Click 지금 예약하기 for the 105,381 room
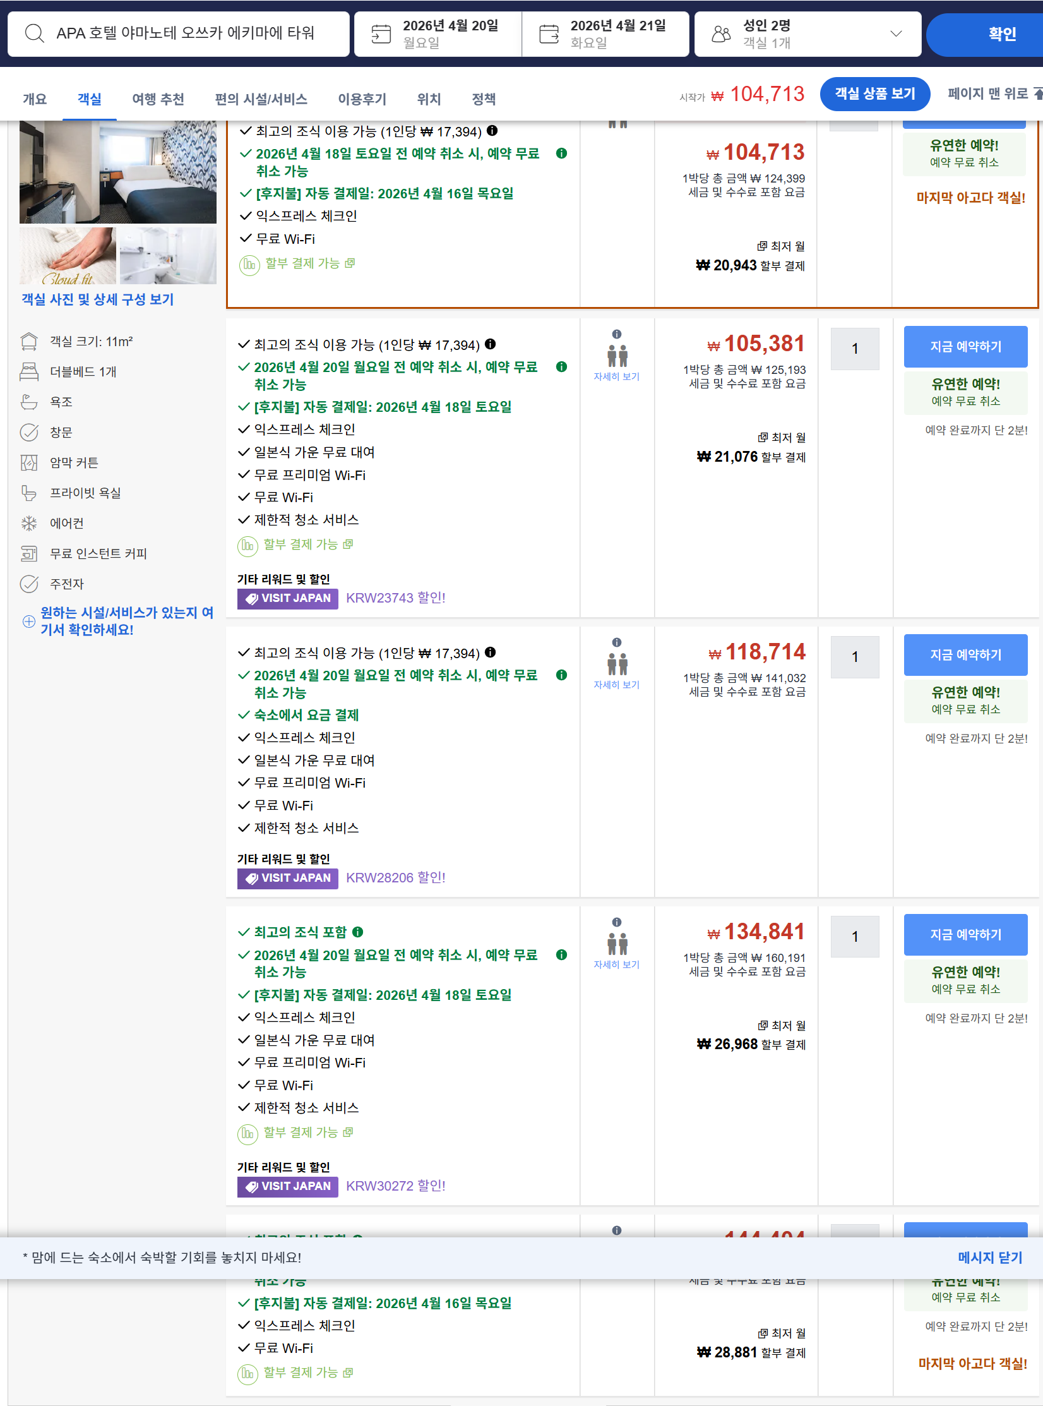This screenshot has height=1406, width=1043. [965, 346]
